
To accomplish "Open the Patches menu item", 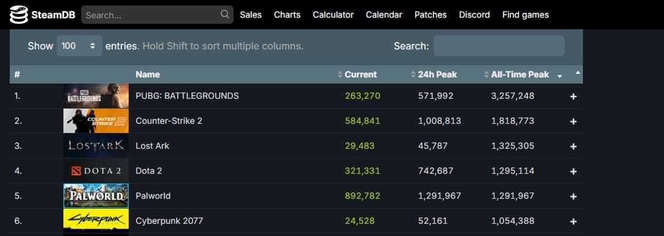I will click(x=430, y=15).
